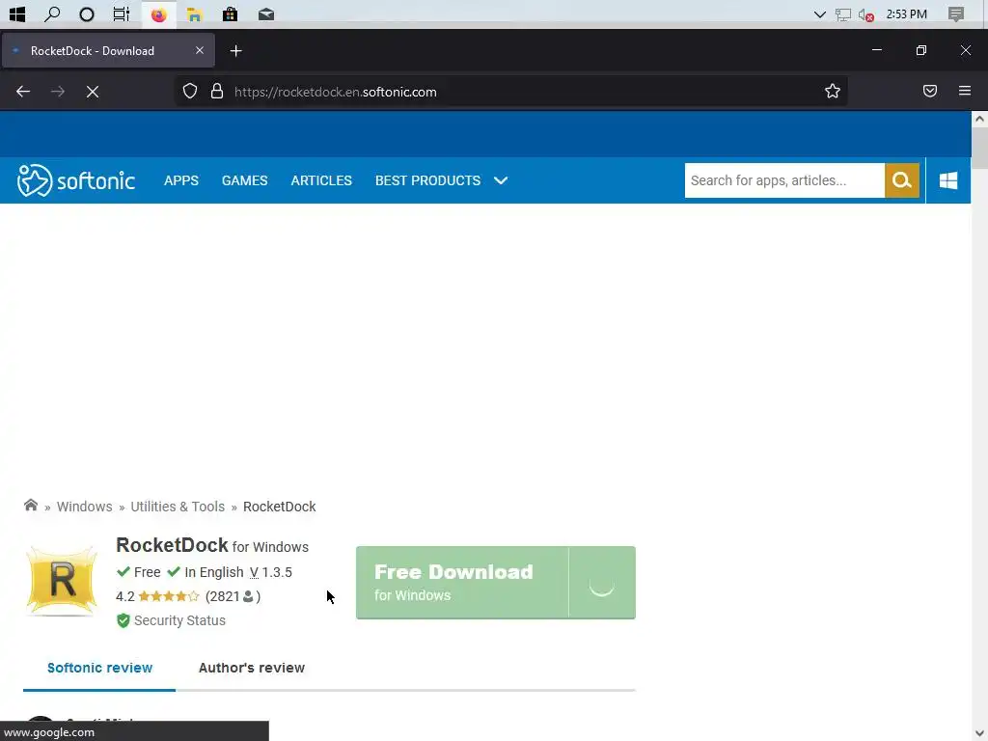
Task: Save page to Pocket
Action: (x=929, y=92)
